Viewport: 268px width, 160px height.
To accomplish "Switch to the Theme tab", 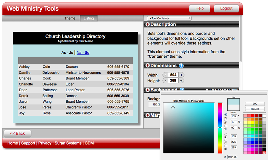I will click(70, 18).
